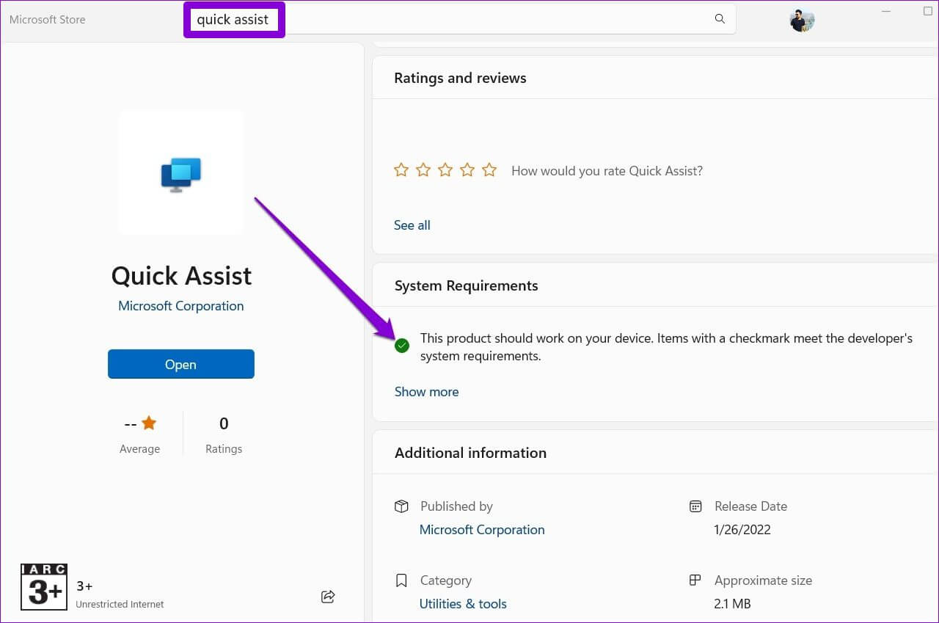Screen dimensions: 939x623
Task: Click the 2.1 MB size value
Action: tap(733, 604)
